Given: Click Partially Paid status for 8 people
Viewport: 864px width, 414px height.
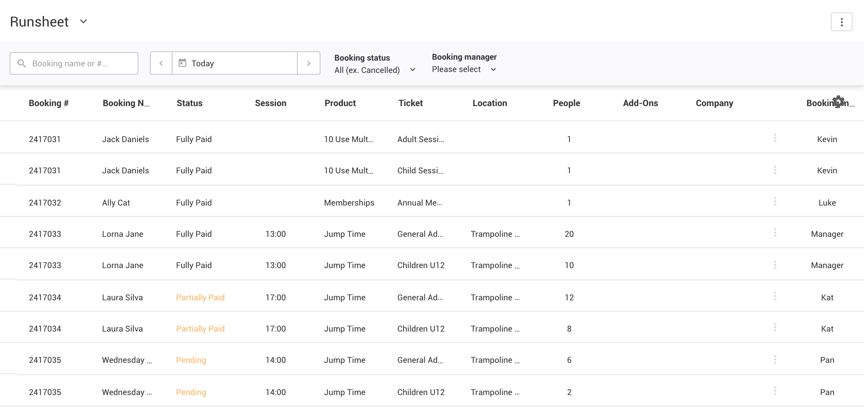Looking at the screenshot, I should (x=200, y=329).
